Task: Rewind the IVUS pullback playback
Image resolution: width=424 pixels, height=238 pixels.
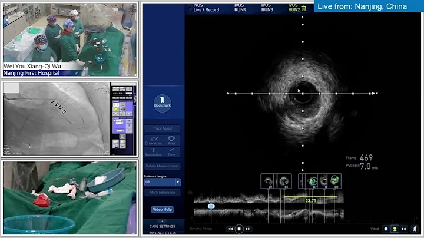Action: point(230,229)
